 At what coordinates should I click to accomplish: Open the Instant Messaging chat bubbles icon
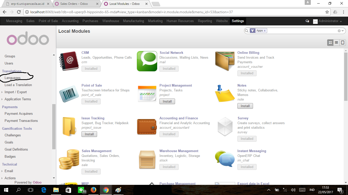(225, 159)
